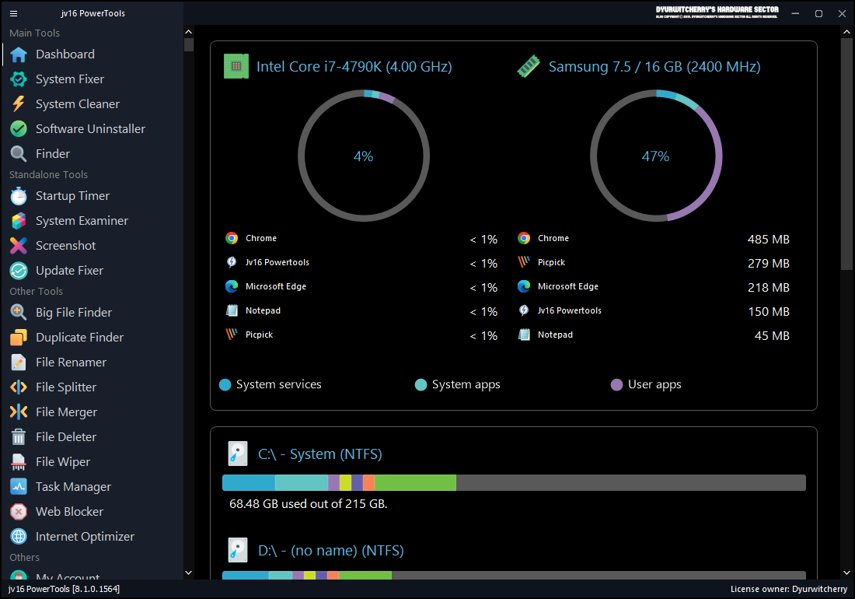Open Update Fixer icon
Screen dimensions: 855x599
click(x=19, y=271)
